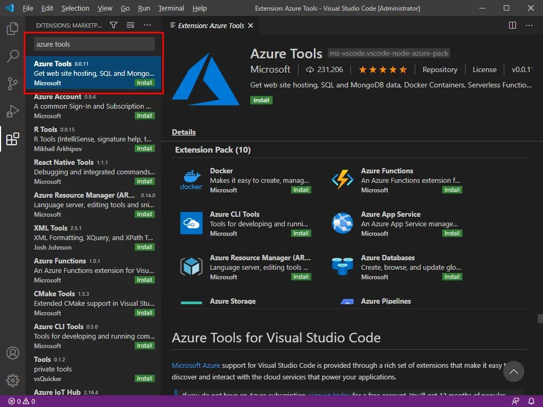Screen dimensions: 543x407
Task: Select Azure IoT Hub list entry
Action: pos(94,392)
